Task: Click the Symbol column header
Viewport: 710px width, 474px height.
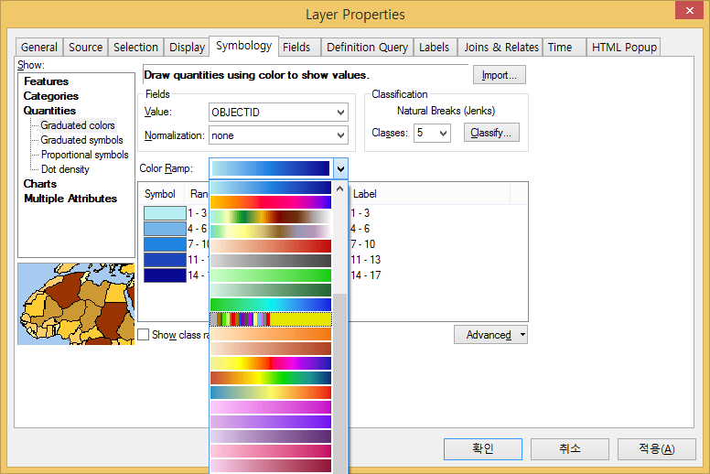Action: coord(160,194)
